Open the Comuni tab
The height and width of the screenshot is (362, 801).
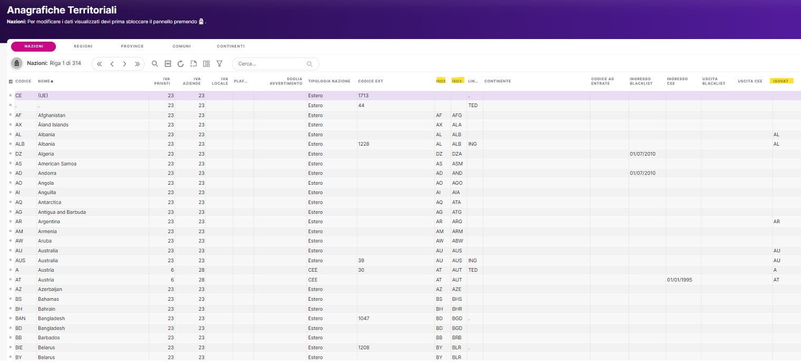[182, 46]
